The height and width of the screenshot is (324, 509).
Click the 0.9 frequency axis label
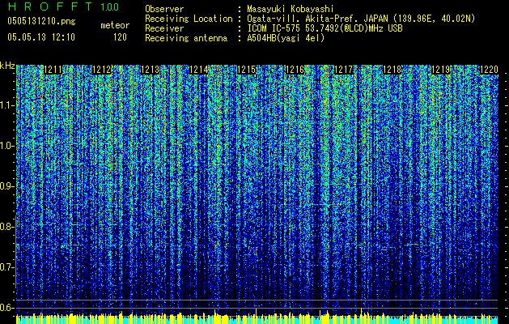(x=6, y=186)
